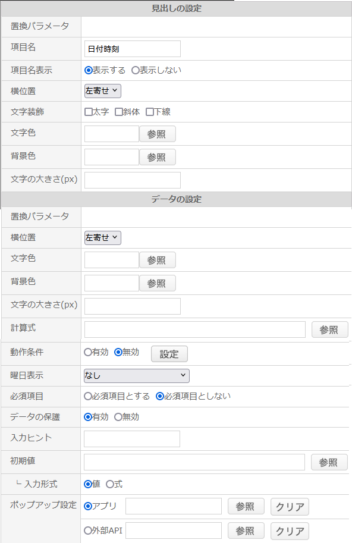Click the 設定 button for 動作条件
352x543 pixels.
(x=169, y=354)
